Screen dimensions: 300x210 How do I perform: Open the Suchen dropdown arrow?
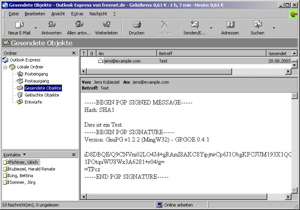(274, 28)
